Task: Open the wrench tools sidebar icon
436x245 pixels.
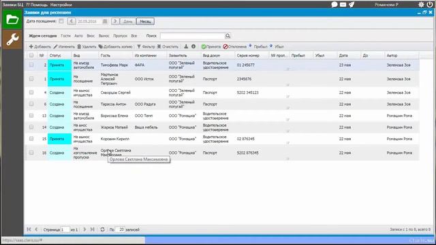Action: click(x=12, y=39)
